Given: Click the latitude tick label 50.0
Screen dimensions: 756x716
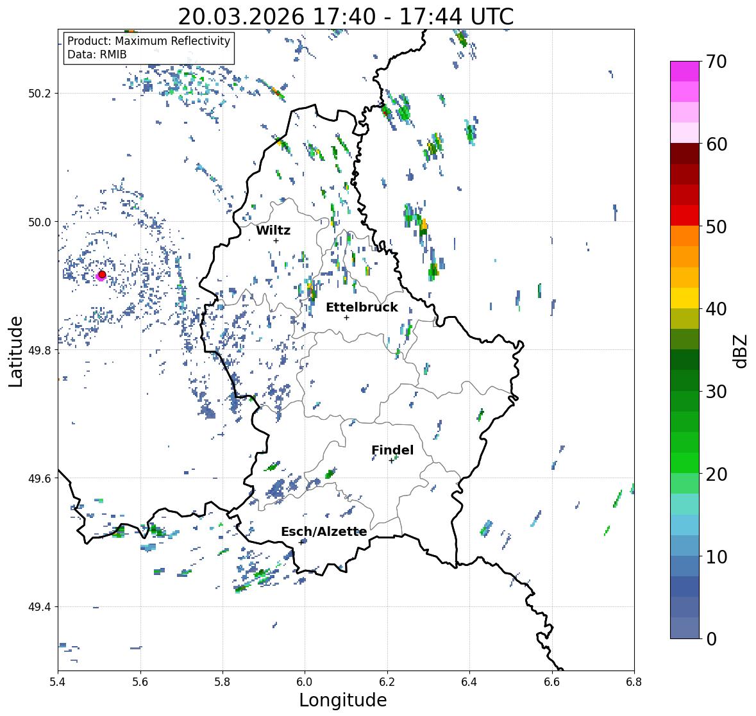Looking at the screenshot, I should point(40,222).
